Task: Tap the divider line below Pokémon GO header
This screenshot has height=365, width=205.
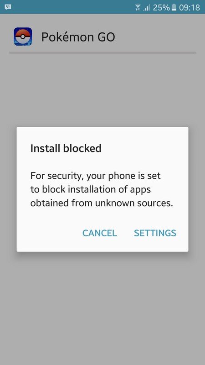Action: click(x=102, y=53)
